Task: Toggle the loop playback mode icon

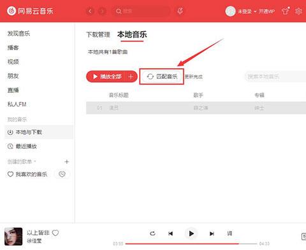Action: [x=152, y=233]
